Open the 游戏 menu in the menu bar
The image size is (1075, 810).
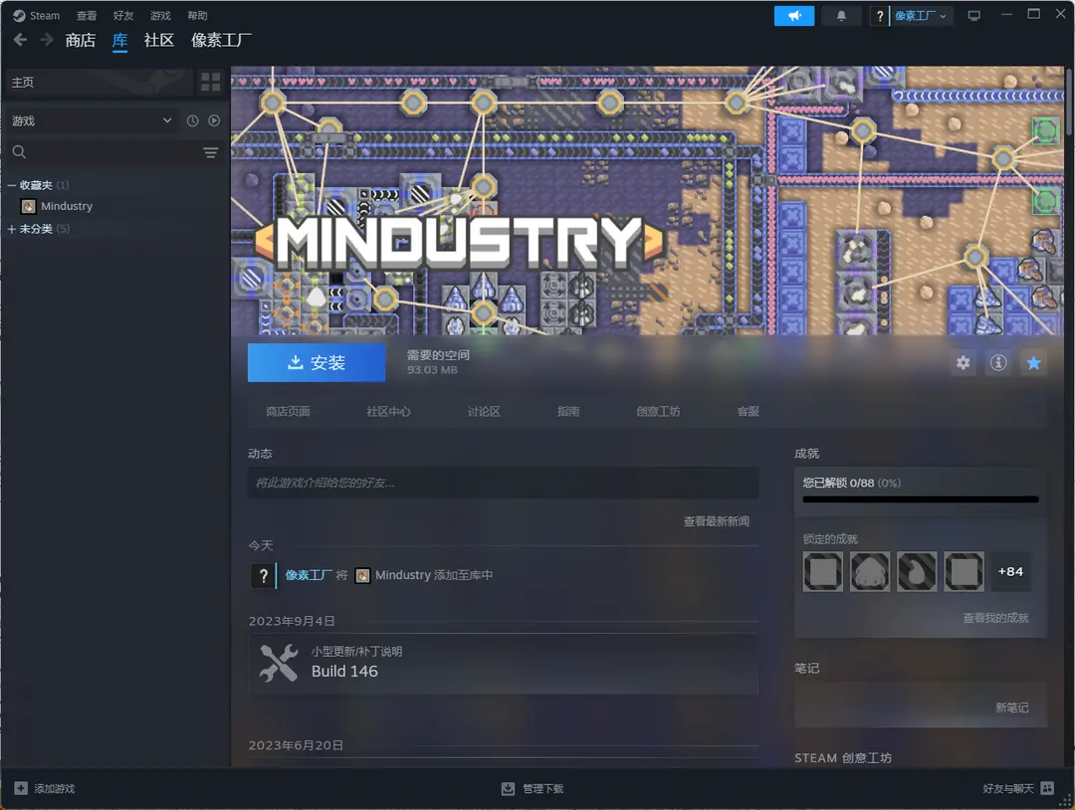click(160, 15)
